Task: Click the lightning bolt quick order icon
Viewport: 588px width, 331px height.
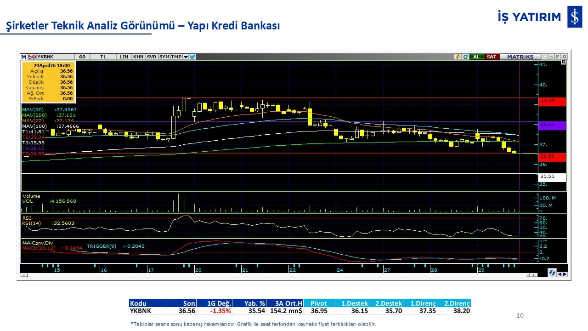Action: click(x=458, y=57)
